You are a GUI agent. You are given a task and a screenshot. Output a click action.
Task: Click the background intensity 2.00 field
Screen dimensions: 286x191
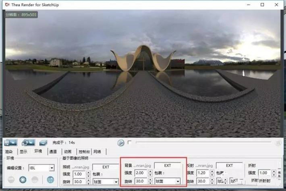click(140, 173)
